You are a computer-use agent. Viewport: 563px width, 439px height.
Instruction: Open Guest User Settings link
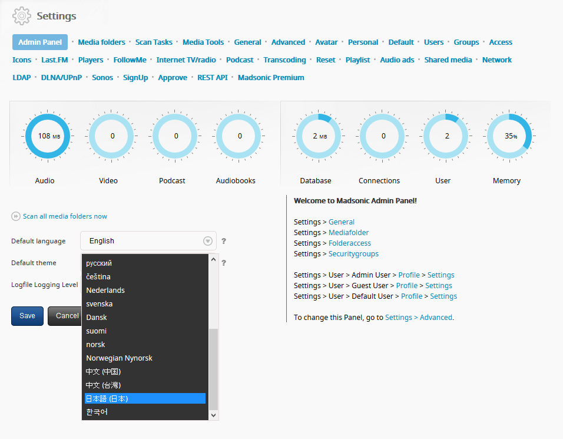tap(439, 286)
